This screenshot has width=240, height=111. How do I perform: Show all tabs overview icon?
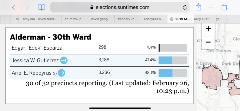(225, 7)
